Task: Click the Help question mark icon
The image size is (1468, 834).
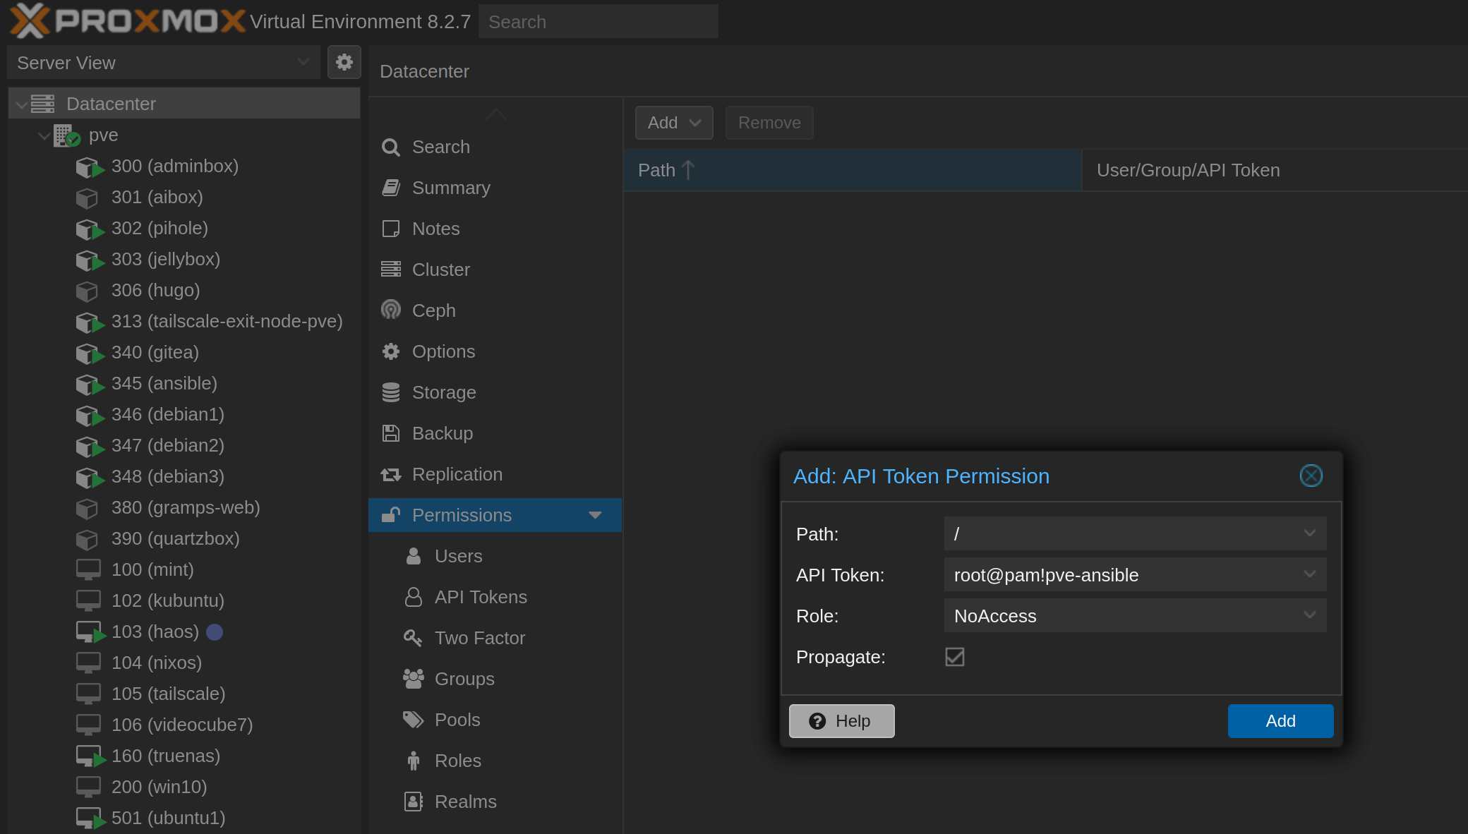Action: tap(817, 721)
